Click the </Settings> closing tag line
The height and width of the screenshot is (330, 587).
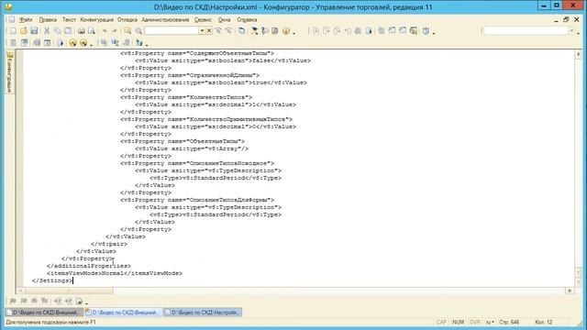51,280
